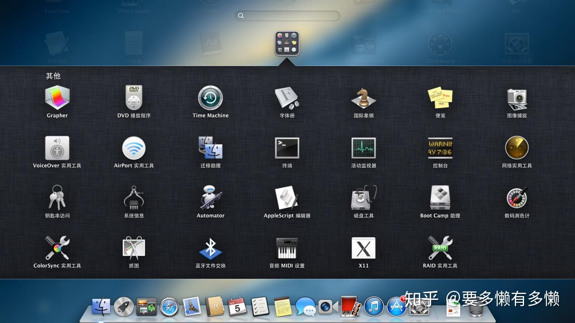Open the App Store in the Dock
Viewport: 575px width, 323px height.
397,307
